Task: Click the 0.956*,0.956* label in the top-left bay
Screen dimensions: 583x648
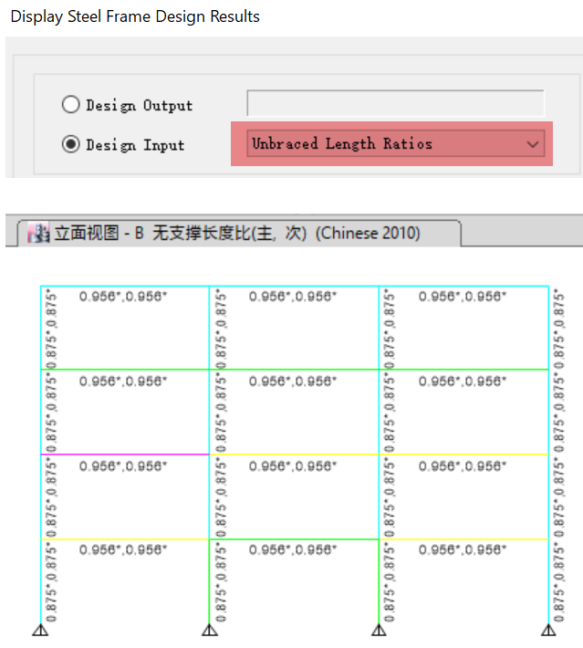Action: [123, 297]
